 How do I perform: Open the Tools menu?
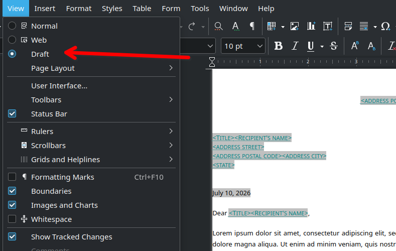point(200,9)
